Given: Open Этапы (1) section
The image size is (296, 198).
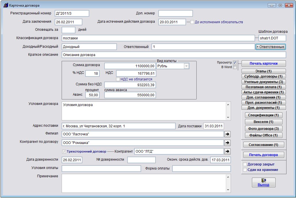Looking at the screenshot, I should pyautogui.click(x=263, y=71).
